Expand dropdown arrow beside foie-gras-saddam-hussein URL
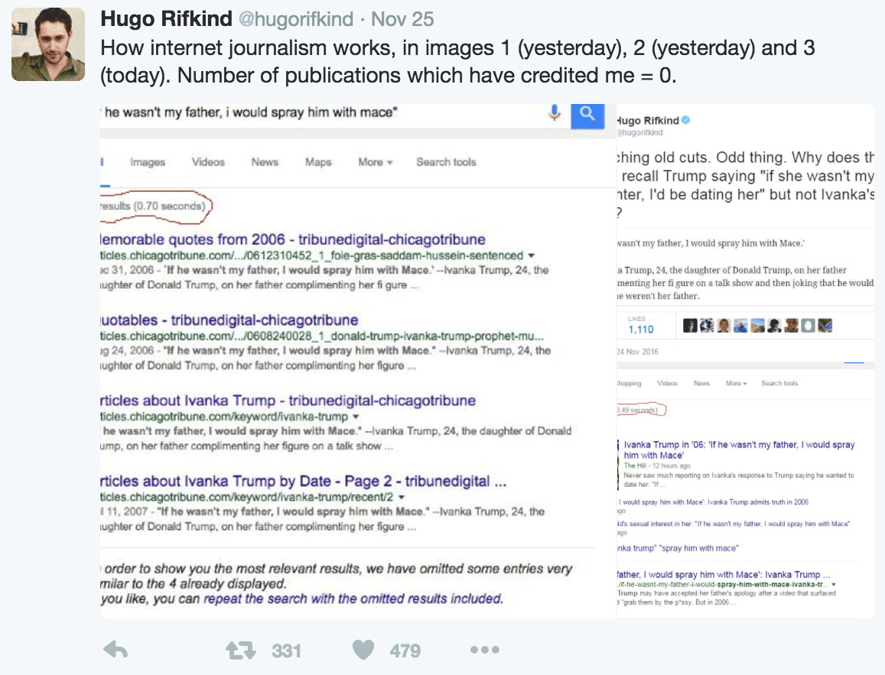885x675 pixels. coord(531,256)
